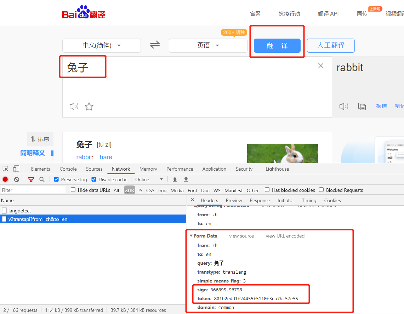Open the Response tab in request details
Image resolution: width=404 pixels, height=314 pixels.
click(x=260, y=200)
